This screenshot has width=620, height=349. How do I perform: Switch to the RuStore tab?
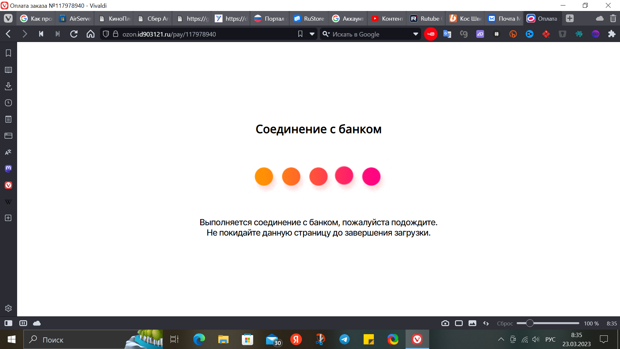308,18
